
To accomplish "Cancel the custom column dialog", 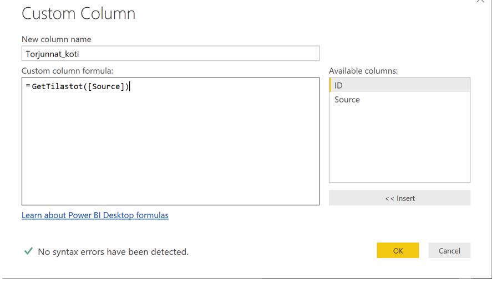I will (x=449, y=251).
